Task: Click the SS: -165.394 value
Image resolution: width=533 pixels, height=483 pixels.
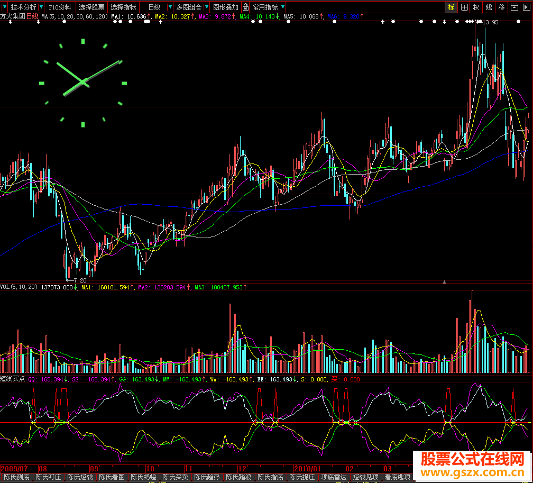Action: (x=91, y=379)
